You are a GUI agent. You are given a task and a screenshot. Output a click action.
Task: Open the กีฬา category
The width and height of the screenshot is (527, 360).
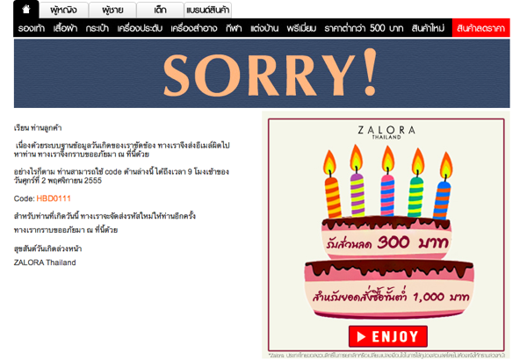[x=234, y=28]
